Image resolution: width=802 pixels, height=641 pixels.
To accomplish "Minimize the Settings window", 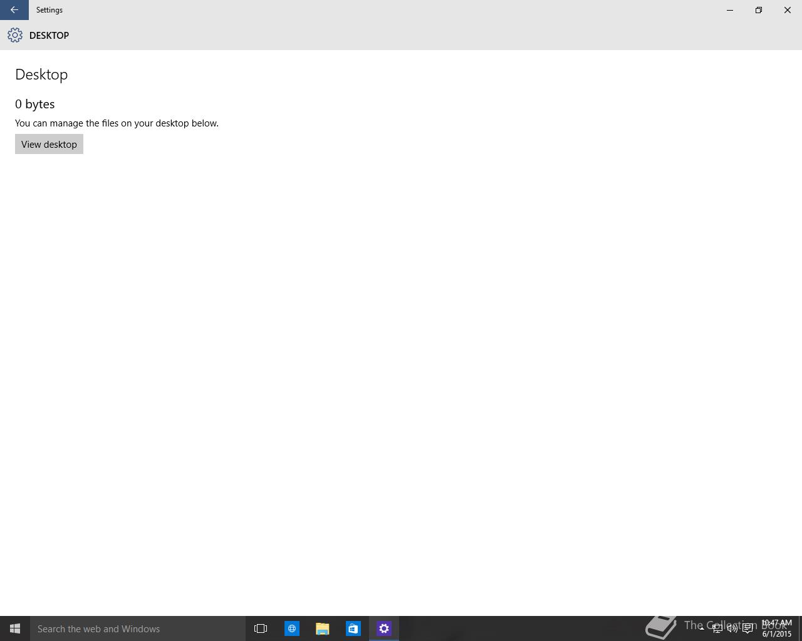I will tap(730, 10).
